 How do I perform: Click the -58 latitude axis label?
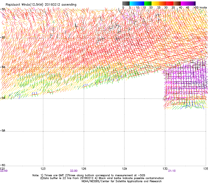tap(3, 131)
